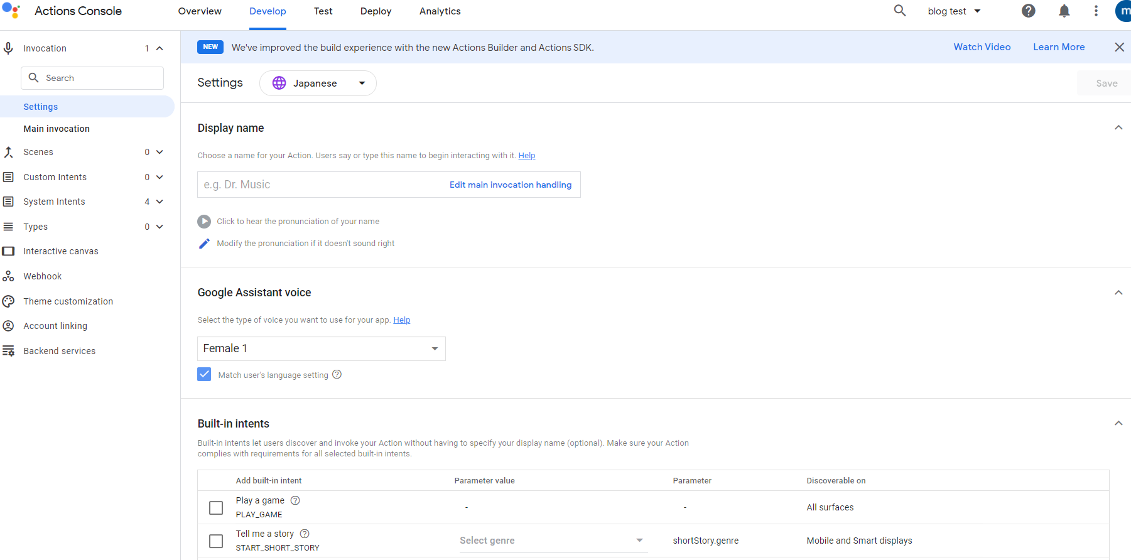Switch to the Develop tab

tap(268, 11)
